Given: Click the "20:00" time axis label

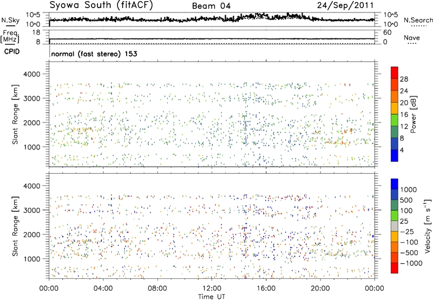Looking at the screenshot, I should click(320, 288).
